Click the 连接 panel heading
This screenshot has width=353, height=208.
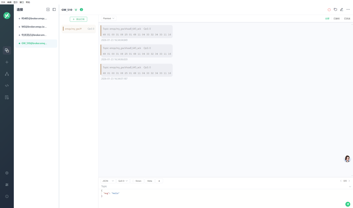[20, 9]
